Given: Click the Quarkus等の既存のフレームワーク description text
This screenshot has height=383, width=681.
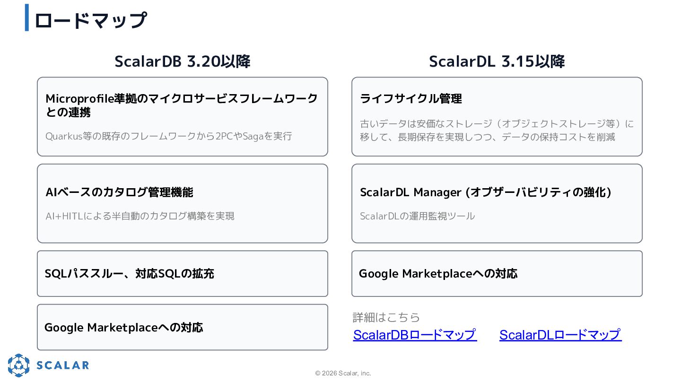Looking at the screenshot, I should click(x=169, y=136).
